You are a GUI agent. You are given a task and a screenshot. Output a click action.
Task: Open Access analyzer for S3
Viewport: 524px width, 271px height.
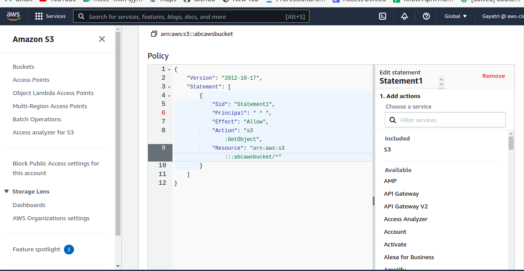[x=43, y=132]
